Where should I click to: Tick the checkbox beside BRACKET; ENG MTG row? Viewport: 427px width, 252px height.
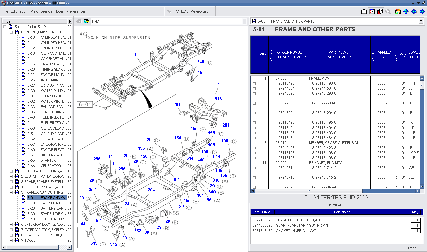click(254, 168)
